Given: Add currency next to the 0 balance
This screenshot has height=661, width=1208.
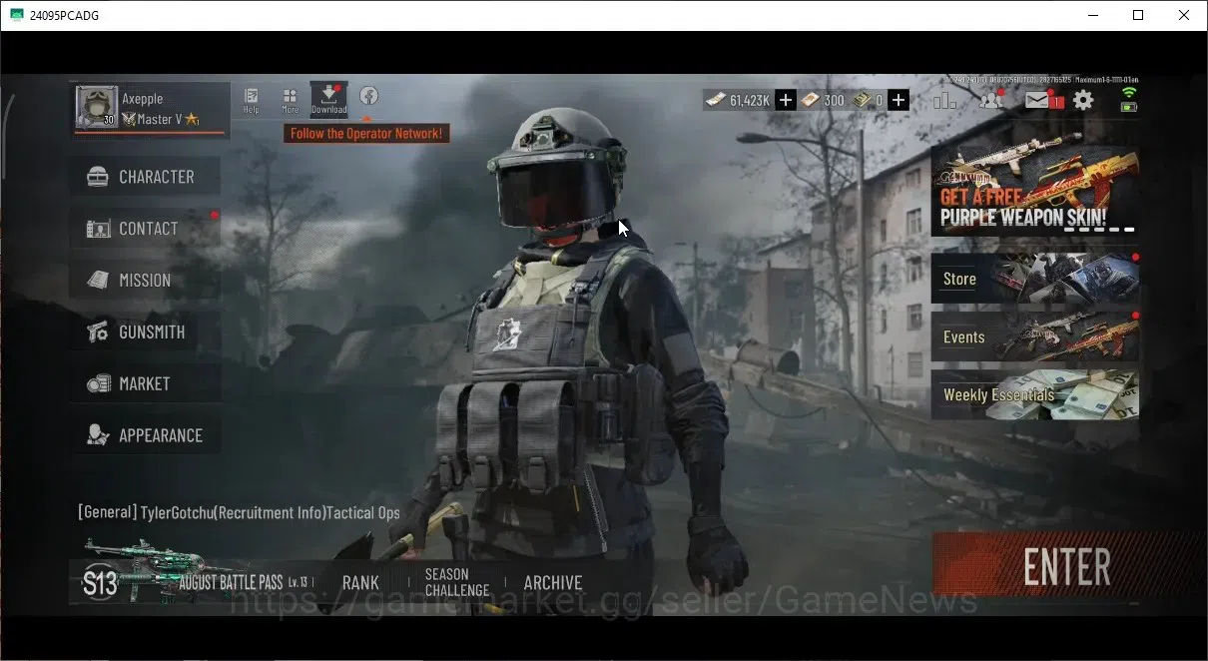Looking at the screenshot, I should [x=899, y=100].
